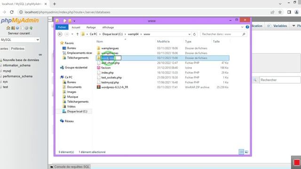The width and height of the screenshot is (301, 169).
Task: Click the share icon in browser address bar
Action: [x=272, y=12]
